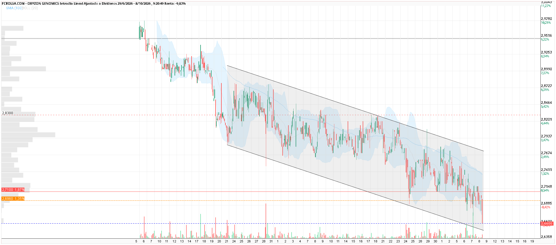Image resolution: width=556 pixels, height=245 pixels.
Task: Click date 30 on the time axis
Action: (x=435, y=241)
